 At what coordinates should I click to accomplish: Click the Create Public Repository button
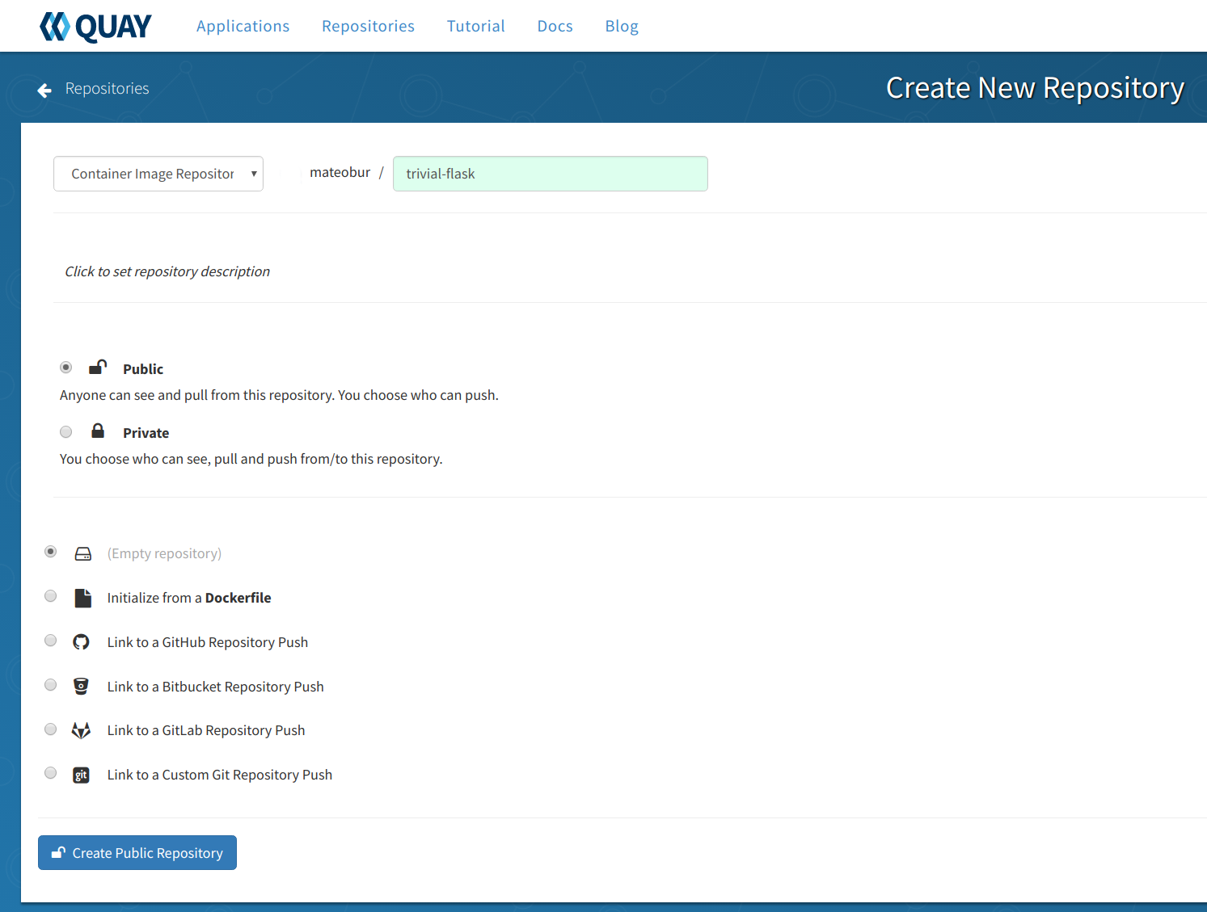(137, 853)
